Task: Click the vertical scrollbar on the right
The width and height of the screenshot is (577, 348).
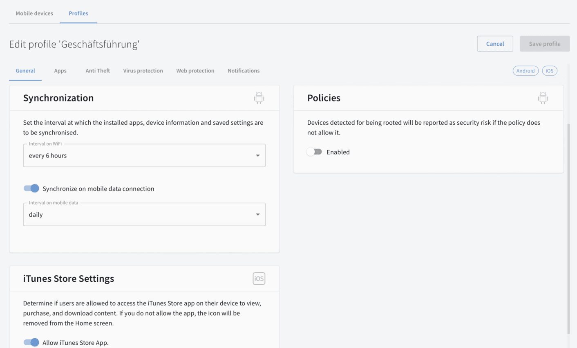Action: pos(568,229)
